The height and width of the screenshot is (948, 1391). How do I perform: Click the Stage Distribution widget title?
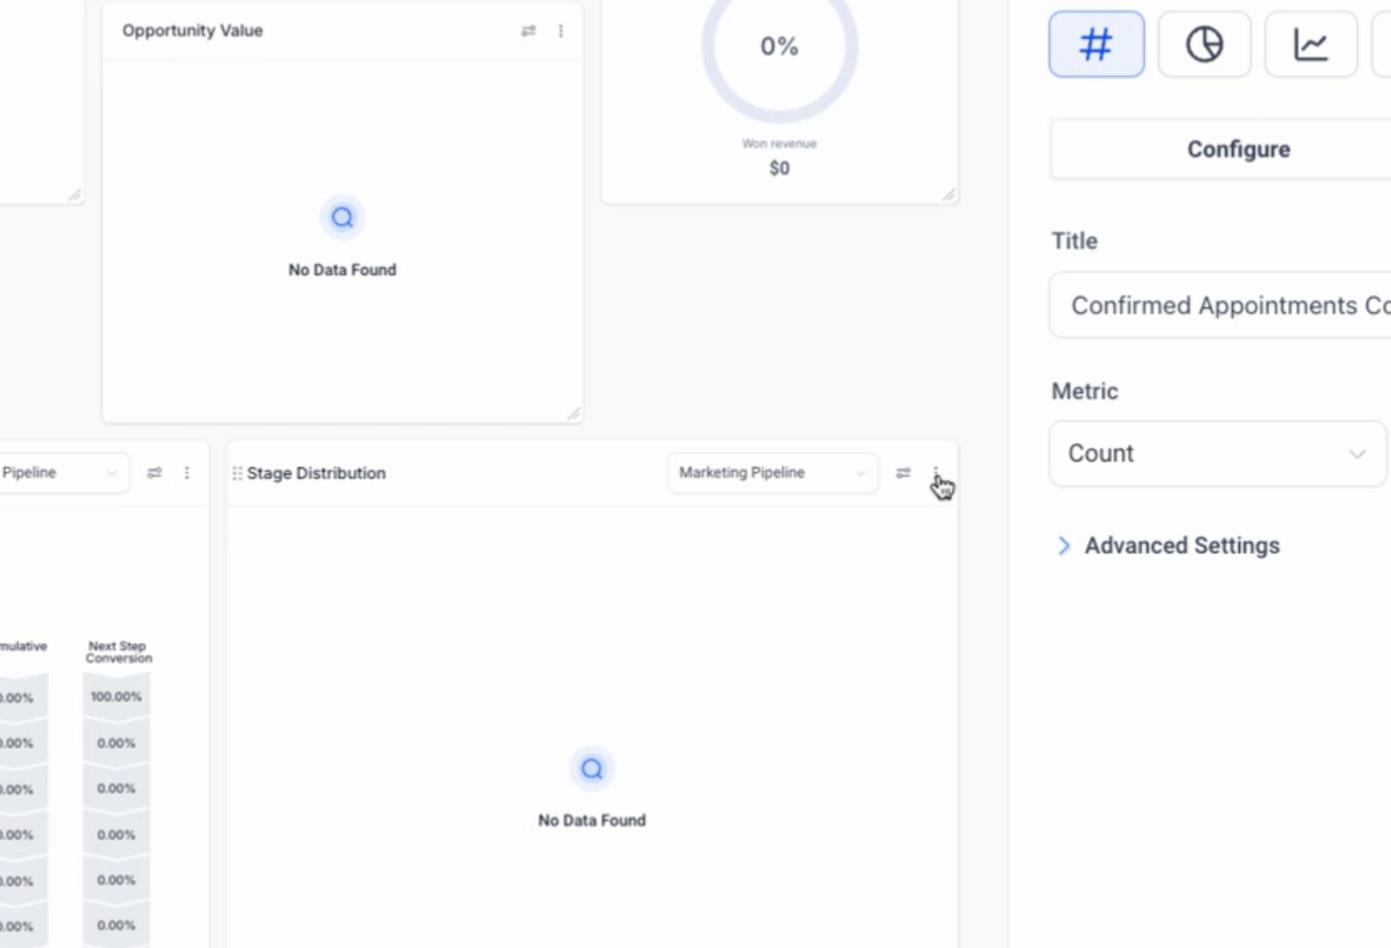316,473
